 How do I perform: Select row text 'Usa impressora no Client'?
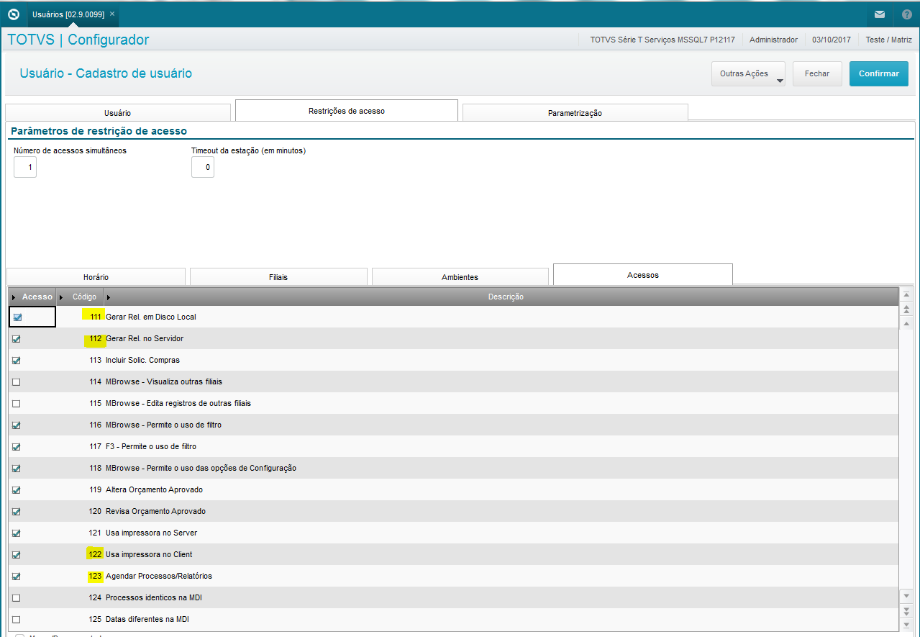pos(149,554)
